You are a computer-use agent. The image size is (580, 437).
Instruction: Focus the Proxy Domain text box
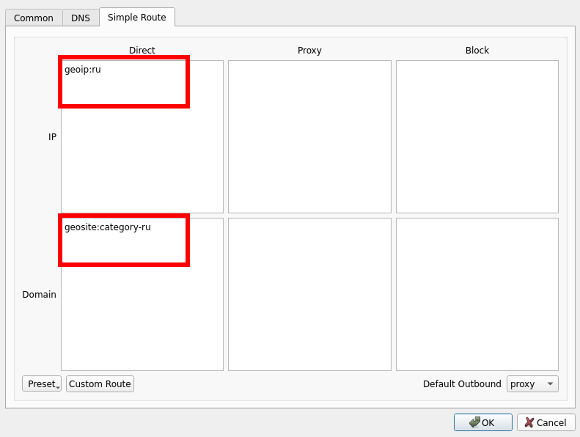309,294
